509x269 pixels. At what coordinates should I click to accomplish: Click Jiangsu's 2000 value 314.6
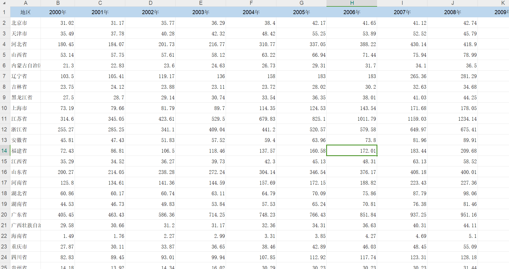point(58,119)
